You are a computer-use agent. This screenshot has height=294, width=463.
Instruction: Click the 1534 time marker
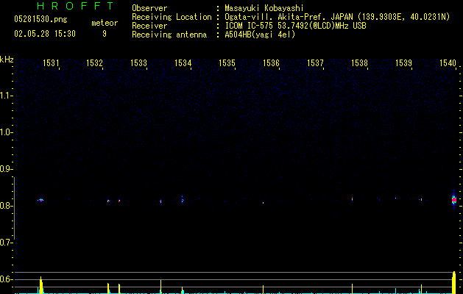pos(183,63)
